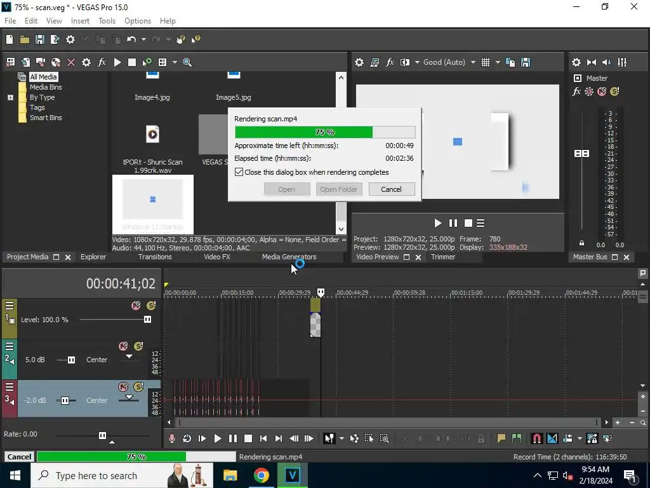Open Split Screen View dropdown arrow
Image resolution: width=650 pixels, height=488 pixels.
[416, 62]
